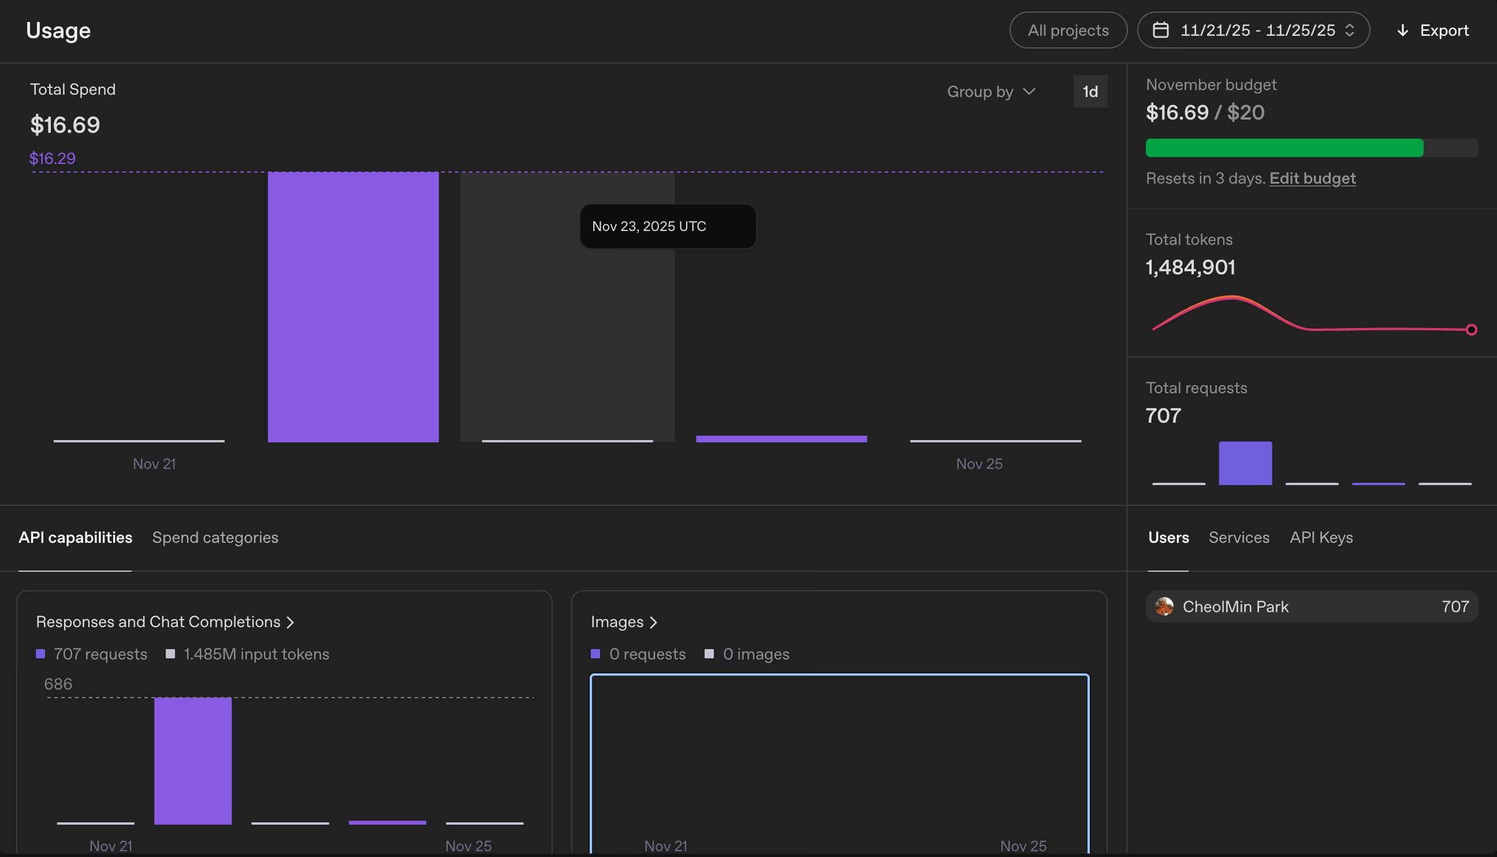Click the purple 0 requests legend square

(595, 654)
